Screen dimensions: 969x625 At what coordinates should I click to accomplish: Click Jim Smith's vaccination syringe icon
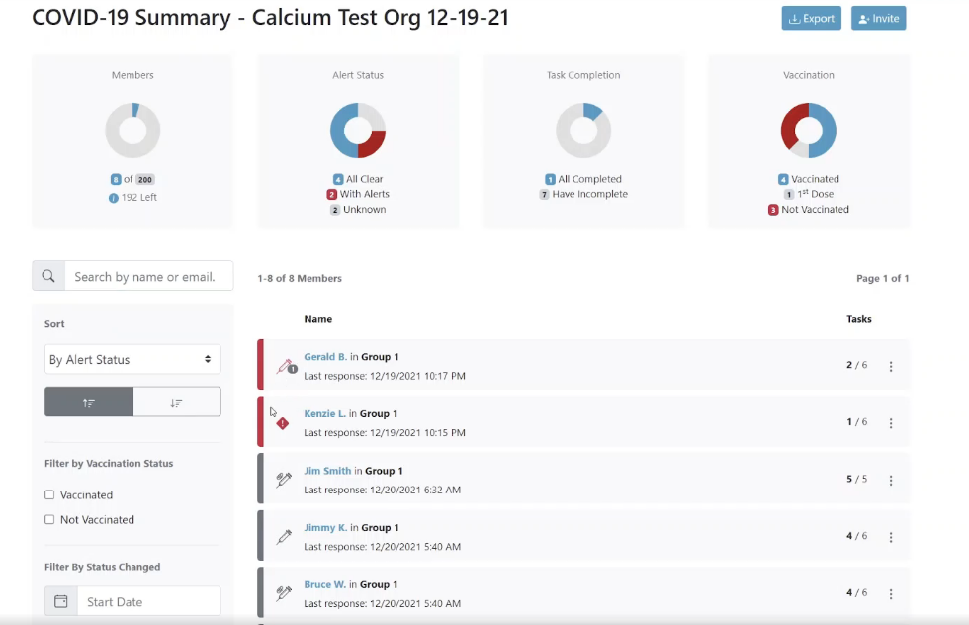click(x=284, y=480)
